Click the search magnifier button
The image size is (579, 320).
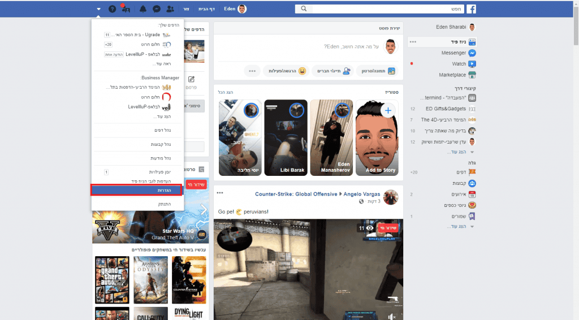tap(304, 9)
